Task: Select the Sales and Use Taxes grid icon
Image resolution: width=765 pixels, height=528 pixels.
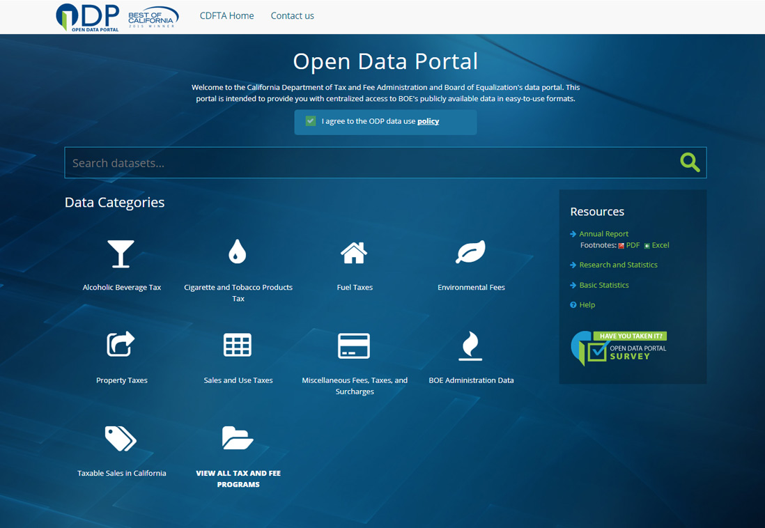Action: tap(238, 345)
